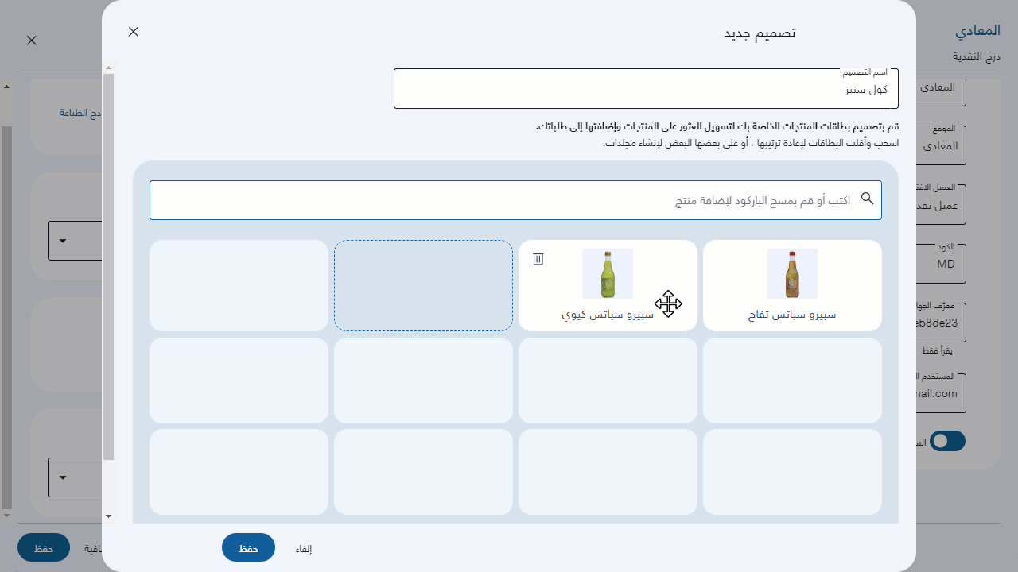Viewport: 1018px width, 572px height.
Task: Click the المعادي heading in the background
Action: pyautogui.click(x=977, y=31)
